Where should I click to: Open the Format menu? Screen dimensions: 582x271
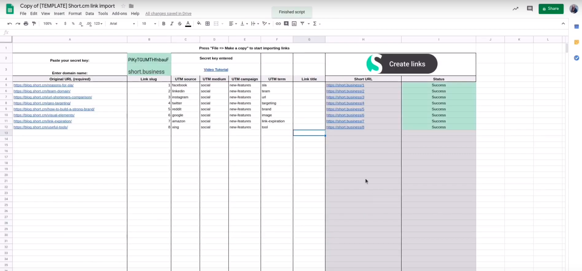75,14
